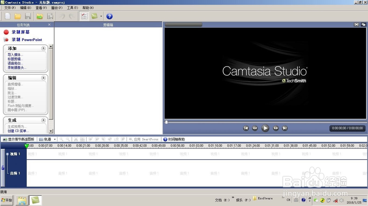Click the Windows 开始 Start button
368x206 pixels.
[x=7, y=200]
